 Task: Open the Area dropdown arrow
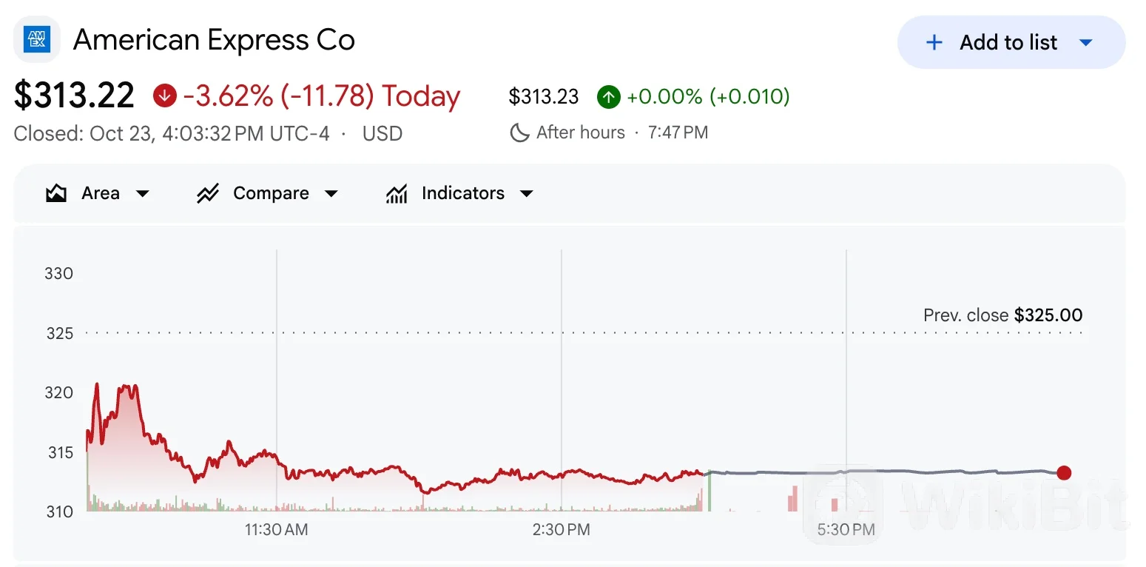click(143, 194)
